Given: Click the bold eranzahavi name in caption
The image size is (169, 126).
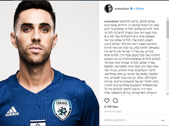Looking at the screenshot, I should click(112, 21).
